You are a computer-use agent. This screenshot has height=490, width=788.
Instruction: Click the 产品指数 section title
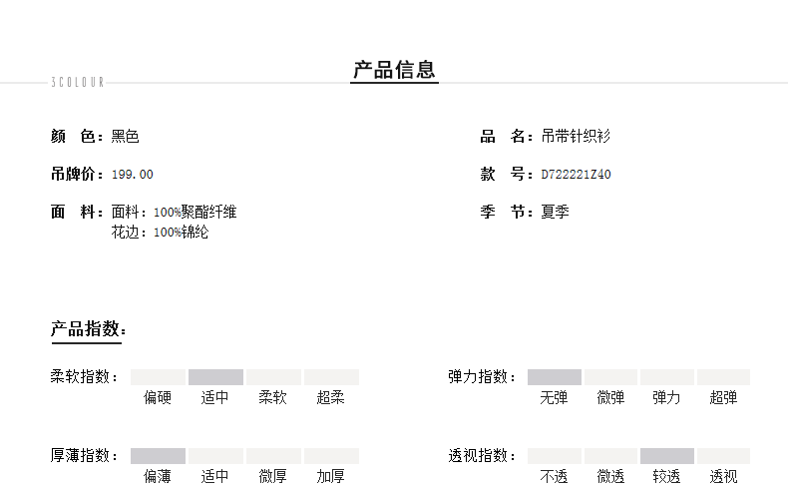pos(88,329)
